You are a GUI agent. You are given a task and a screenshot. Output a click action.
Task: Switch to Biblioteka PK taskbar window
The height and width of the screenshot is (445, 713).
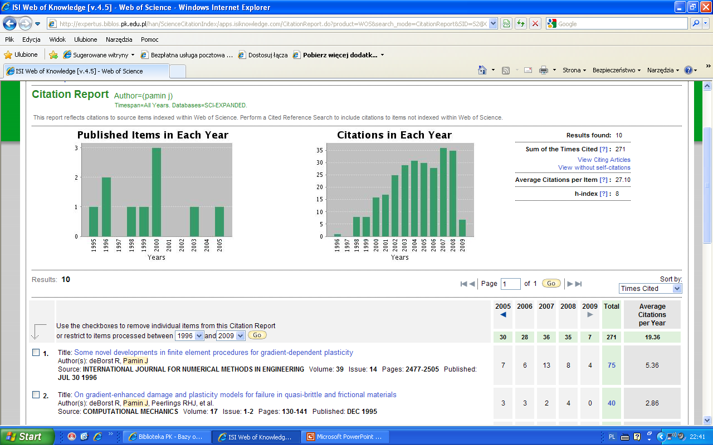click(165, 437)
